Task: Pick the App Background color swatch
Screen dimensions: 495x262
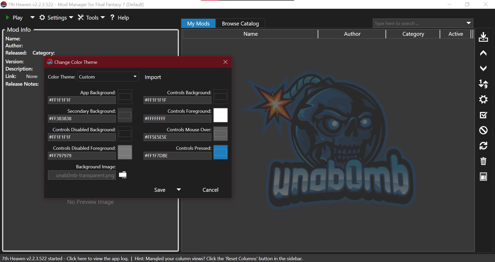Action: click(125, 97)
